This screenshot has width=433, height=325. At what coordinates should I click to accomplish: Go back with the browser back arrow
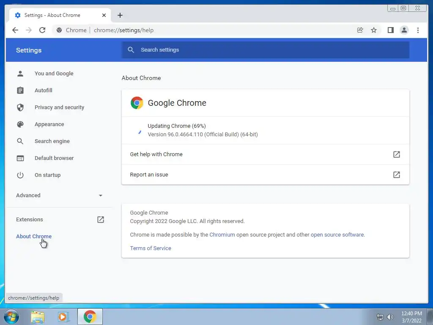point(15,30)
